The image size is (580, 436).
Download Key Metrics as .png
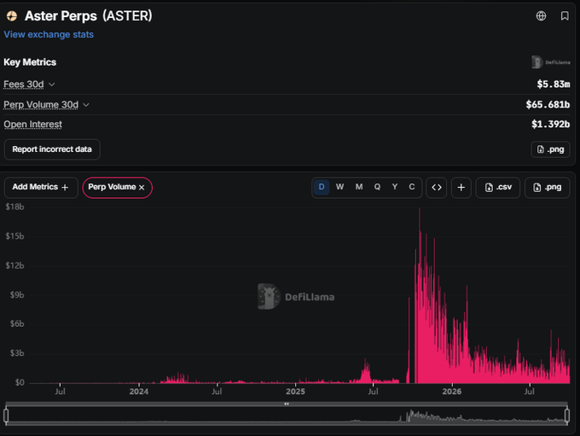[550, 149]
